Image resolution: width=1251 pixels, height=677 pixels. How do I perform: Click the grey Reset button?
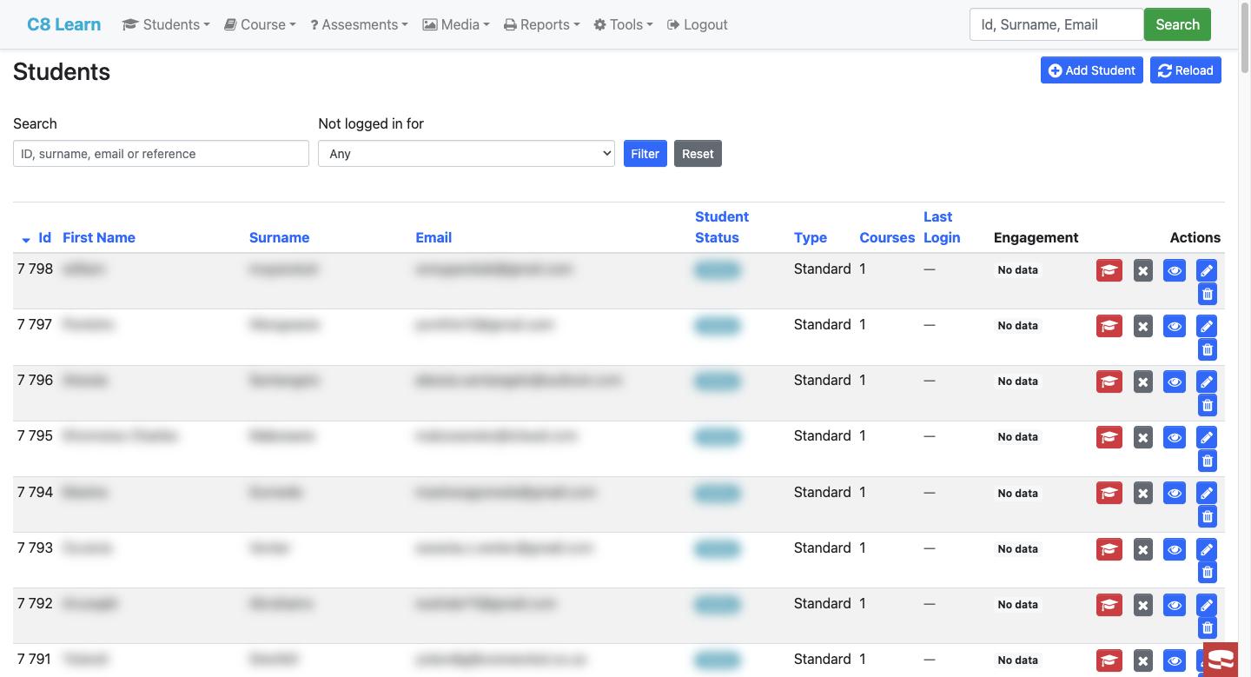pyautogui.click(x=698, y=154)
